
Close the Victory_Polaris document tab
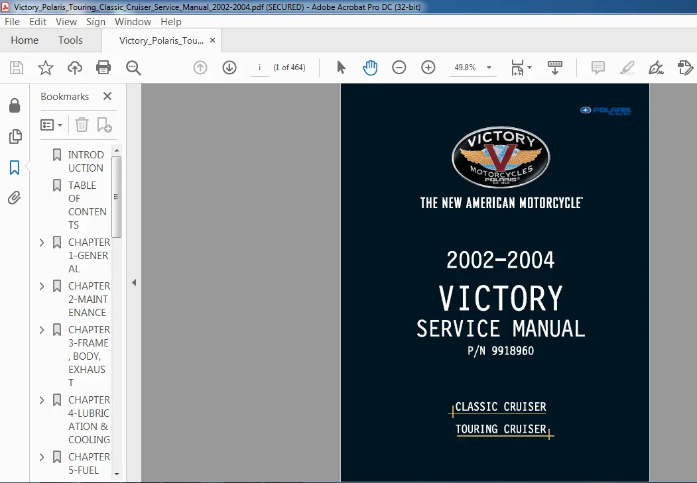point(212,40)
